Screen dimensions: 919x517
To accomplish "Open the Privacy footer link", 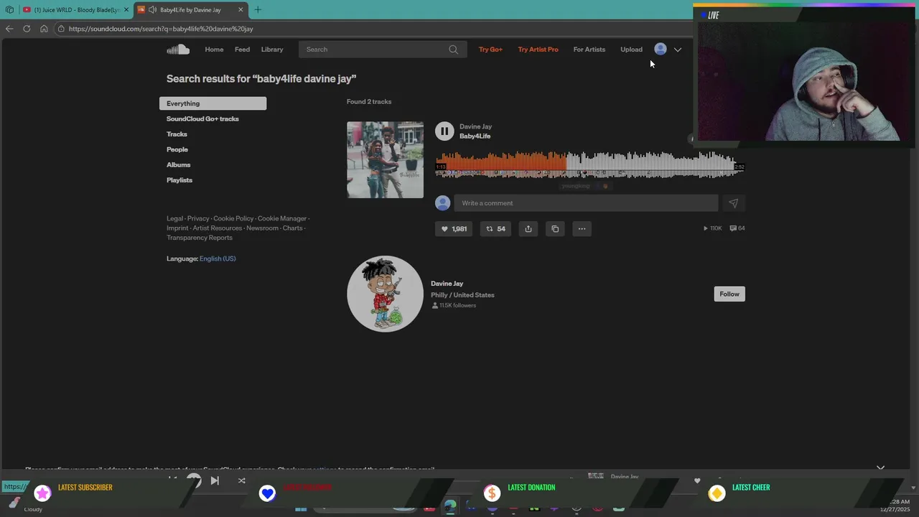I will click(x=198, y=218).
